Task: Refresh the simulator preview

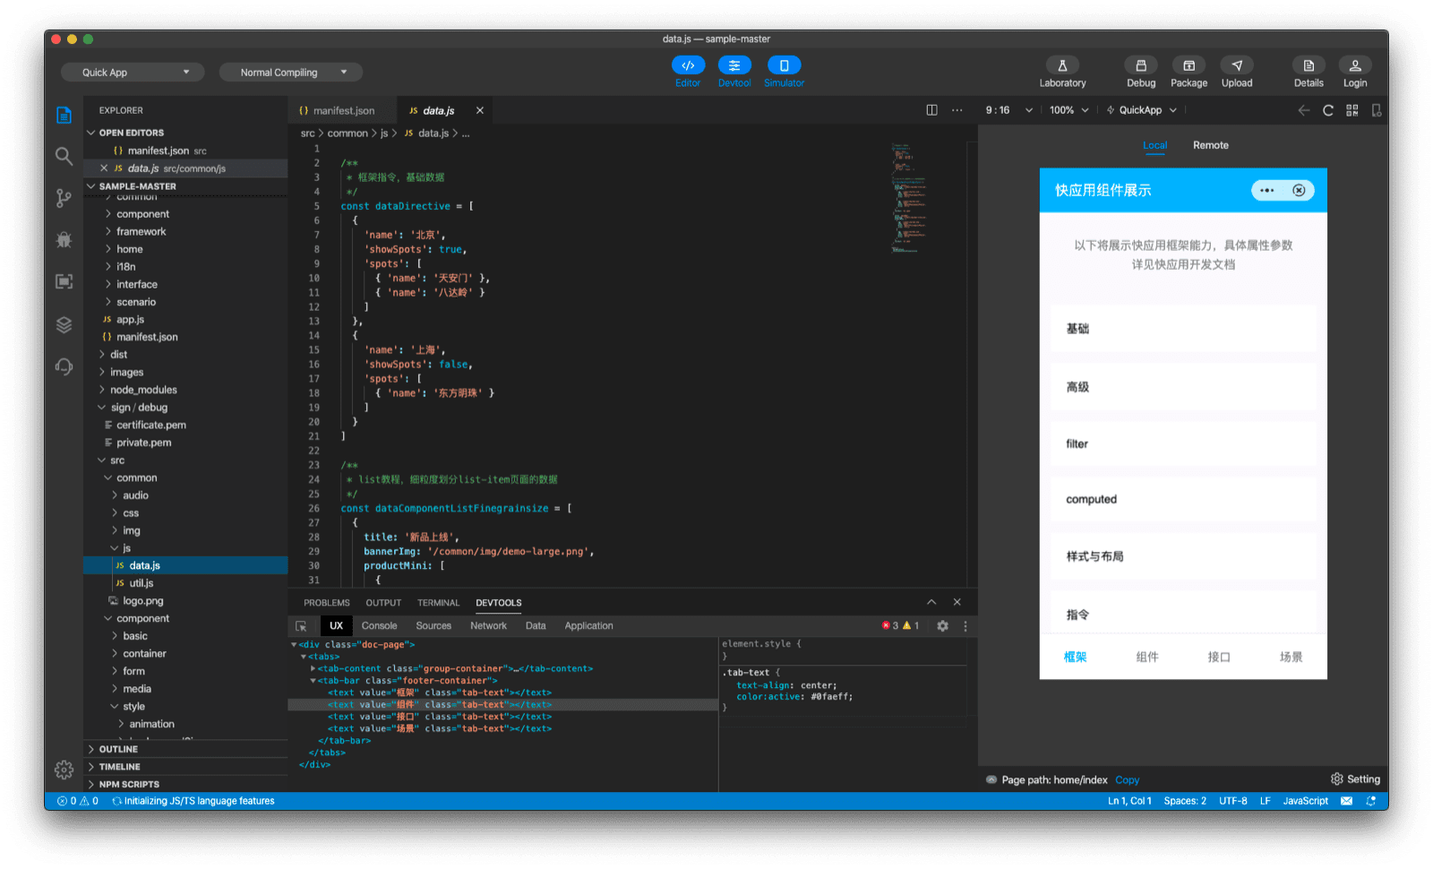Action: [1327, 109]
